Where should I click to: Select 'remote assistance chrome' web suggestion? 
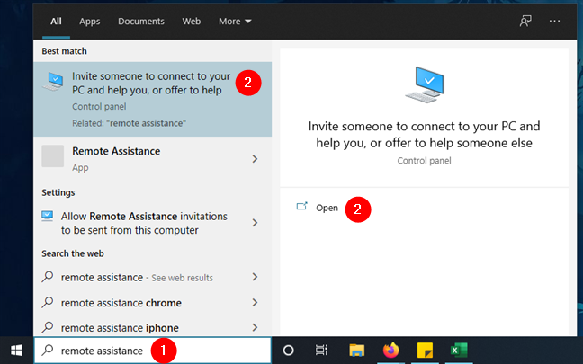[x=152, y=302]
